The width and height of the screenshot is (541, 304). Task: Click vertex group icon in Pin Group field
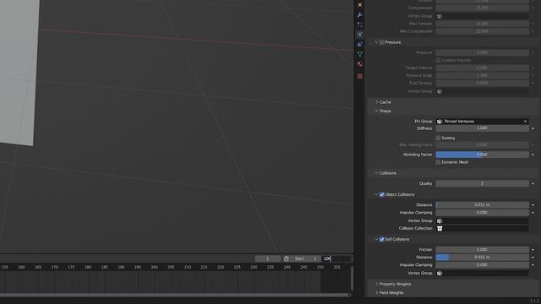click(x=440, y=122)
